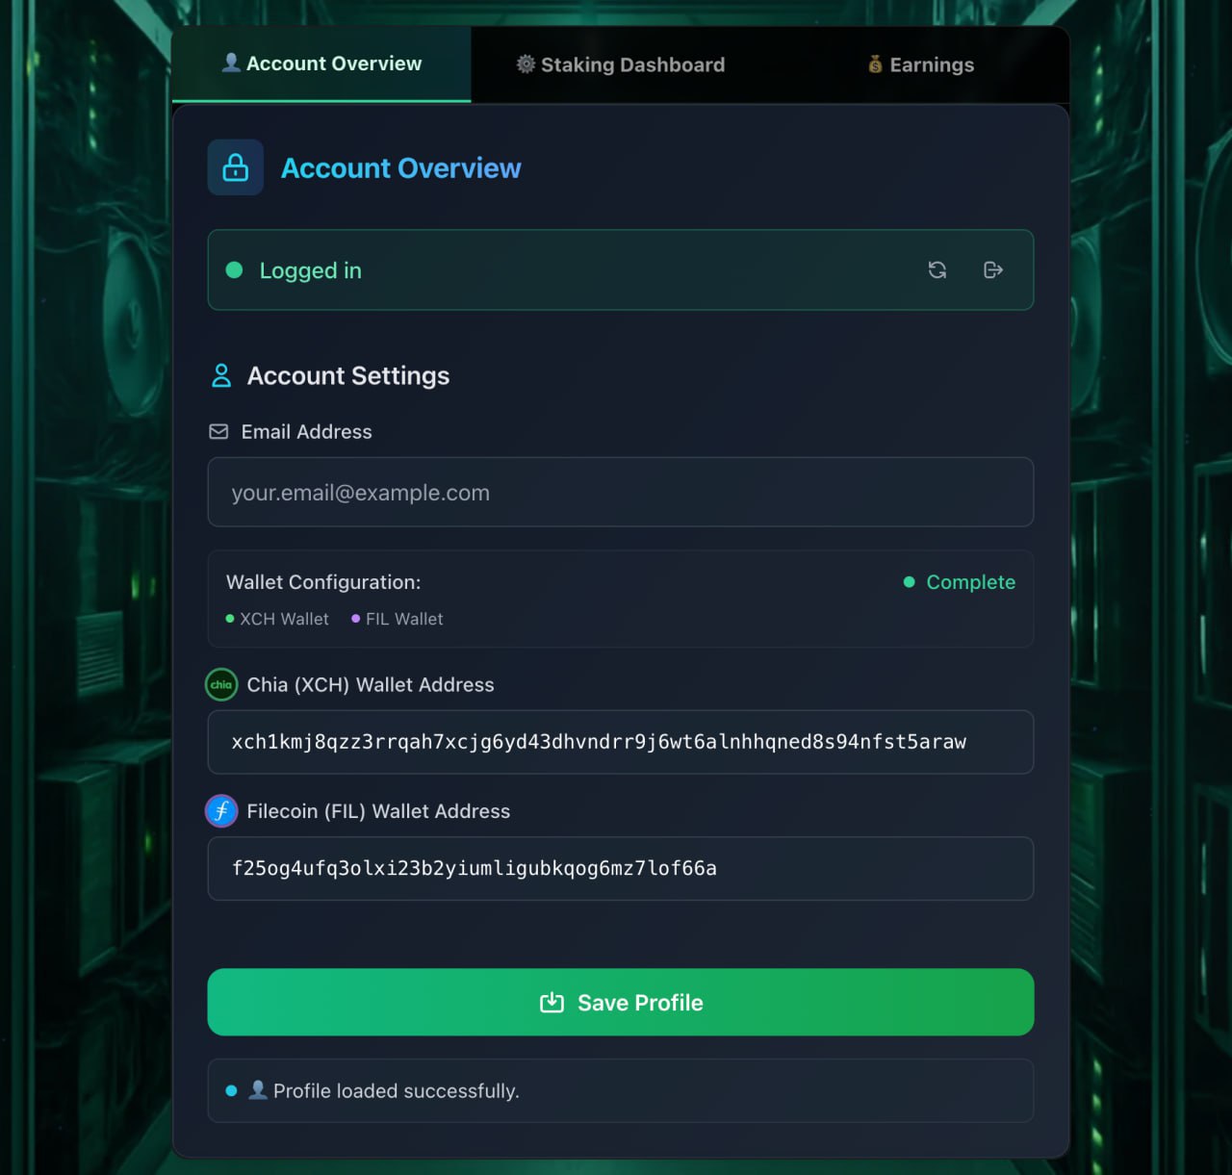Click the Email Address input field
Viewport: 1232px width, 1175px height.
[x=621, y=493]
